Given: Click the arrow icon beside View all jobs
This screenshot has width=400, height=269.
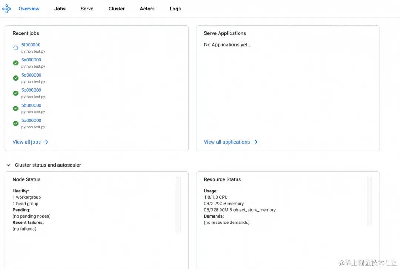Looking at the screenshot, I should (46, 142).
